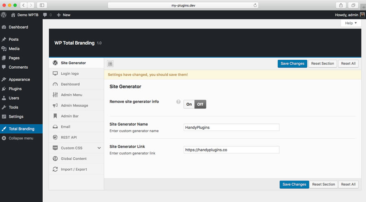
Task: Focus the Site Generator Name field
Action: pos(231,127)
